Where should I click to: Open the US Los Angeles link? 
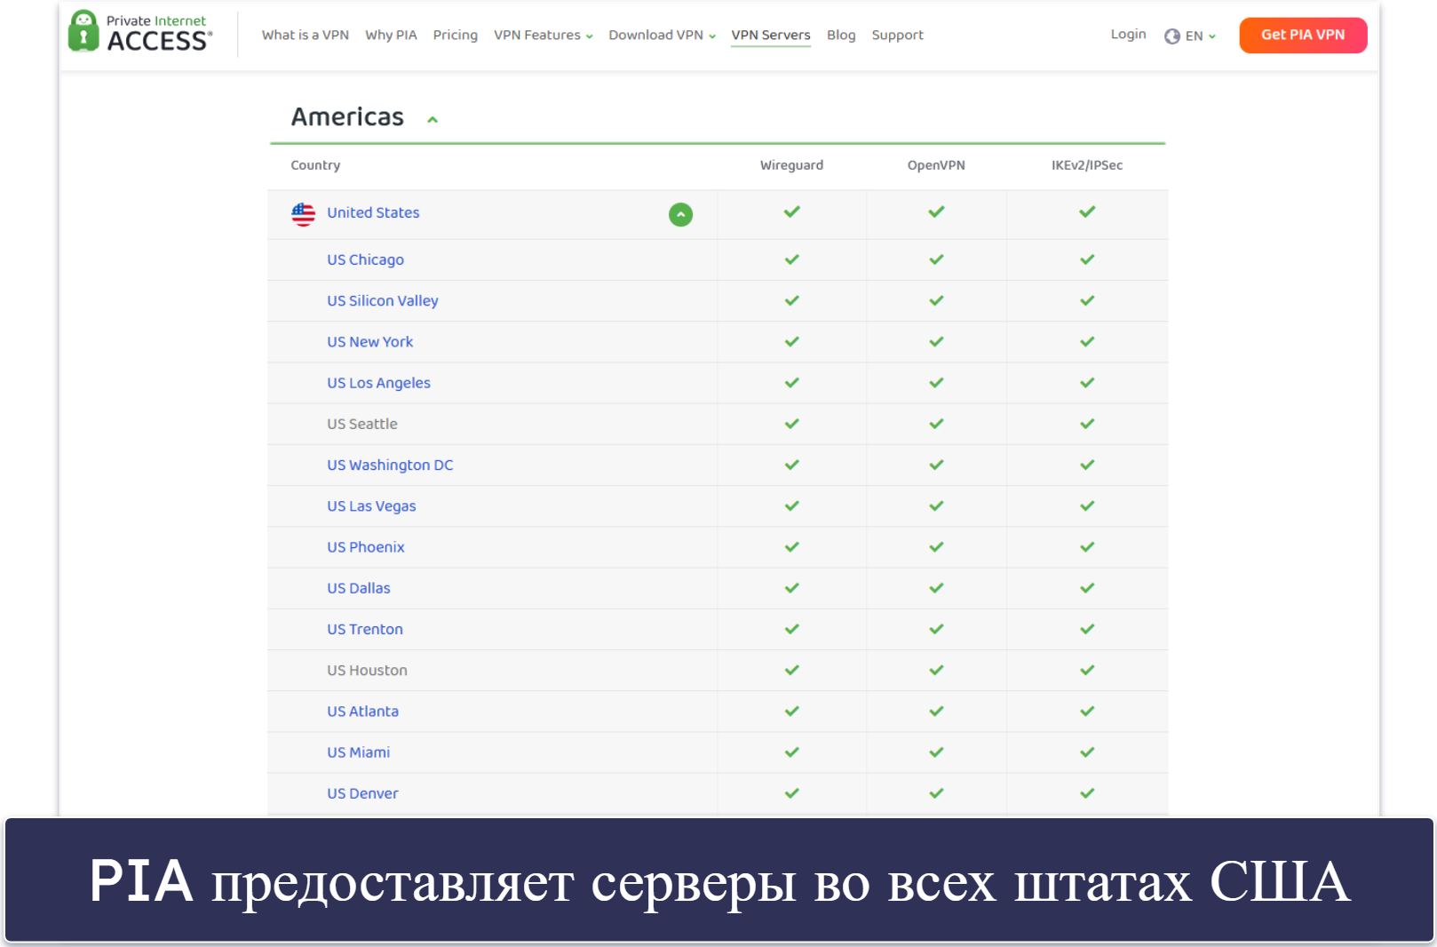pyautogui.click(x=378, y=383)
